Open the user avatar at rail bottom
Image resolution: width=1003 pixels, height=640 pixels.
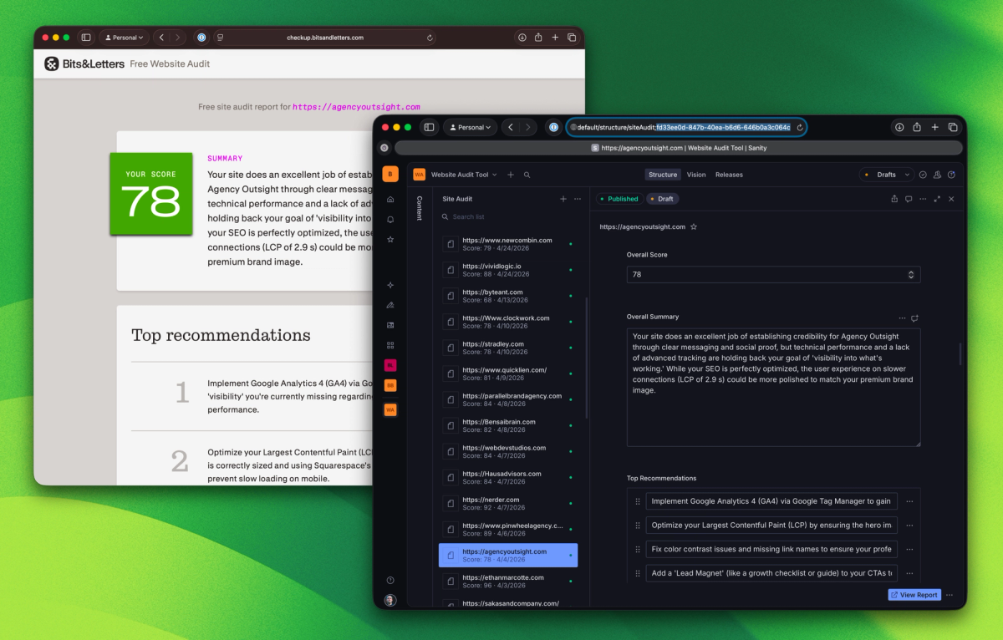click(x=390, y=600)
